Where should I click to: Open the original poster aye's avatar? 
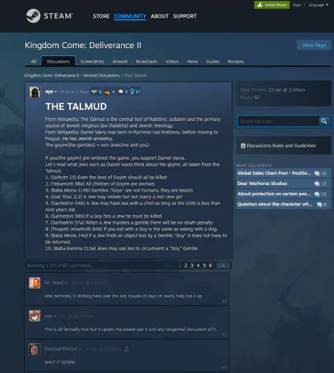[35, 92]
